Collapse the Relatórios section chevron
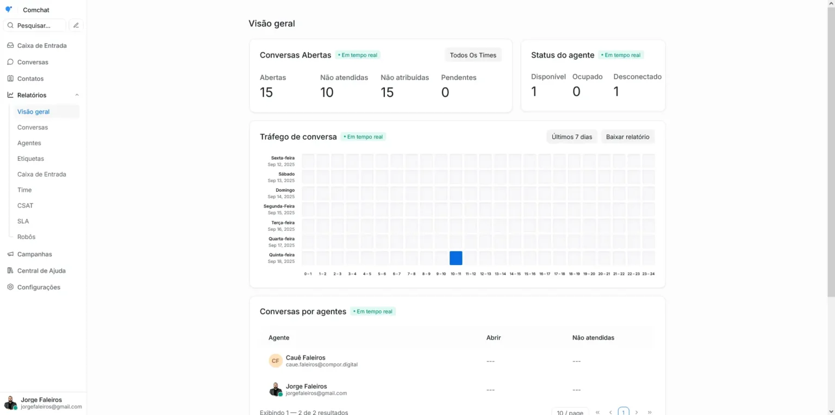Screen dimensions: 835x415 (x=77, y=95)
